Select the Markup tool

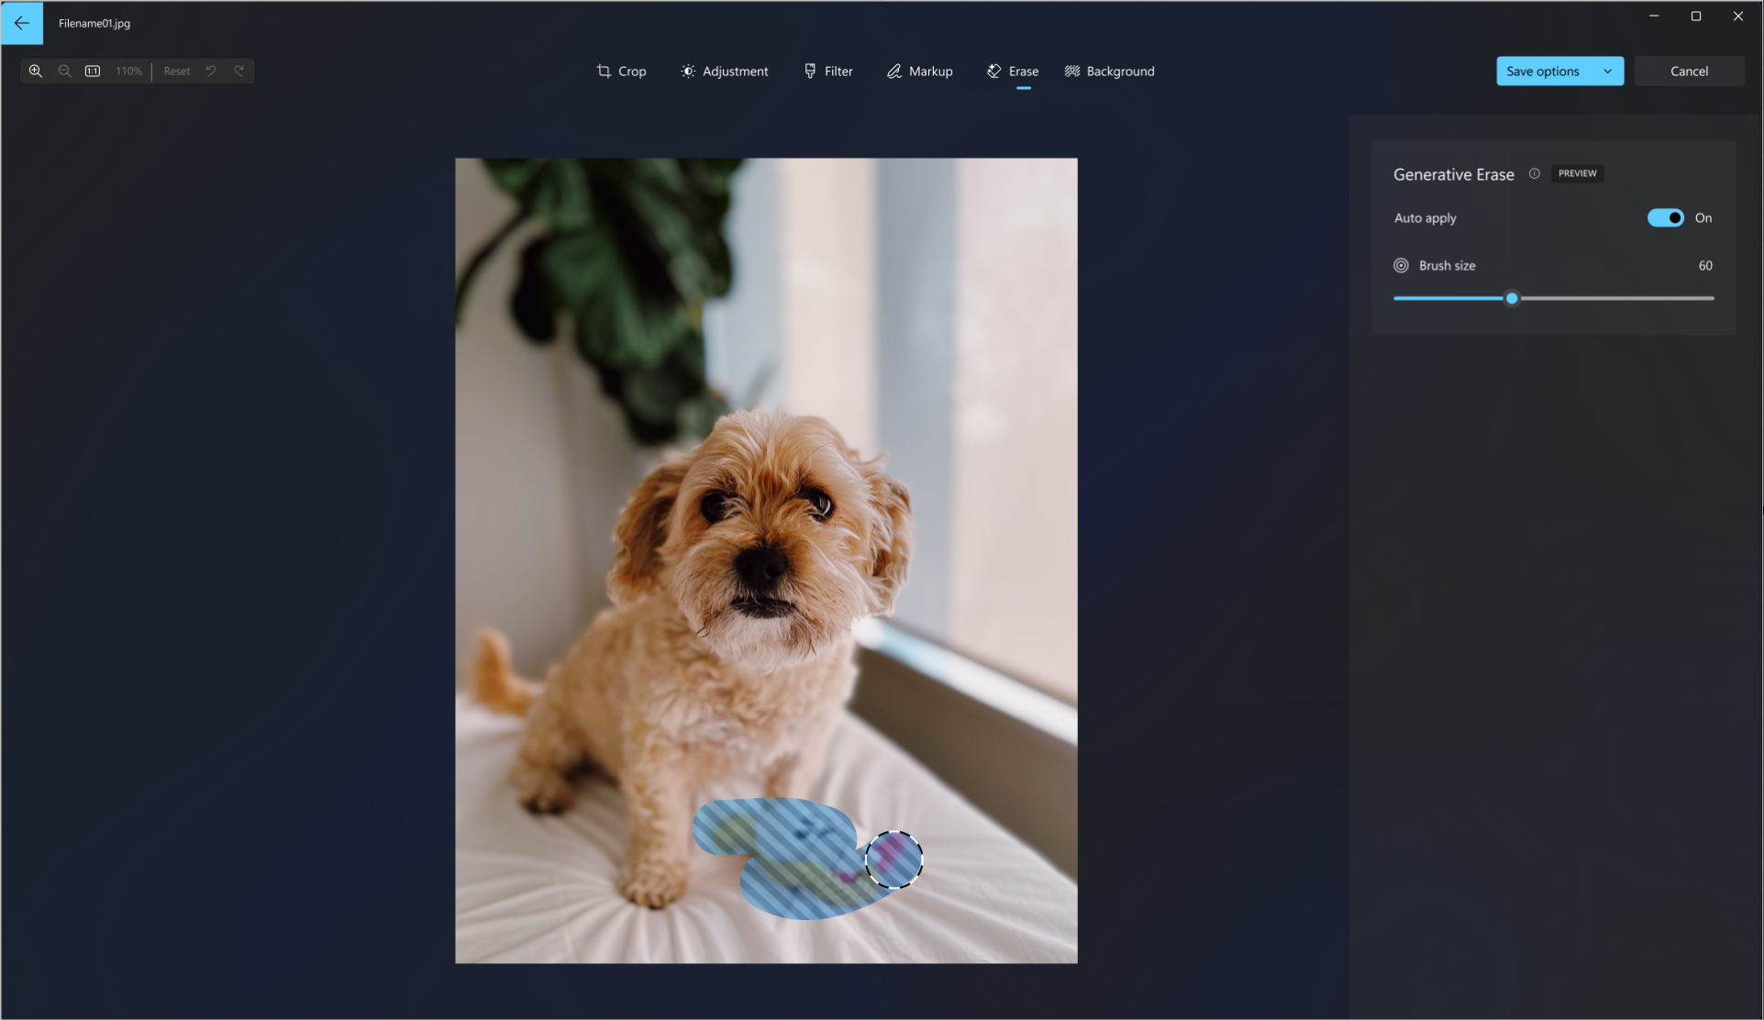click(919, 71)
